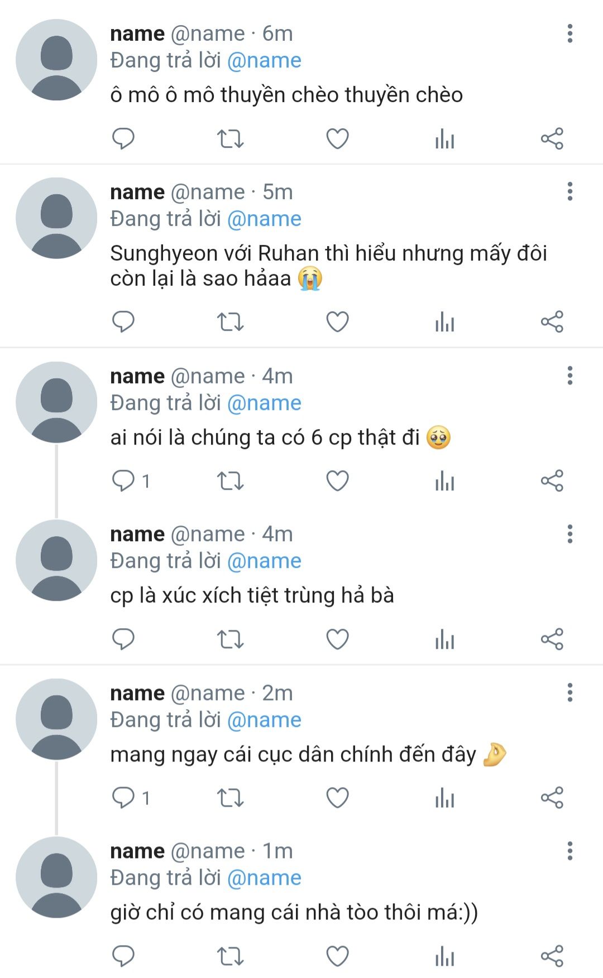The height and width of the screenshot is (978, 603).
Task: Open more options on the 6m tweet
Action: point(569,33)
